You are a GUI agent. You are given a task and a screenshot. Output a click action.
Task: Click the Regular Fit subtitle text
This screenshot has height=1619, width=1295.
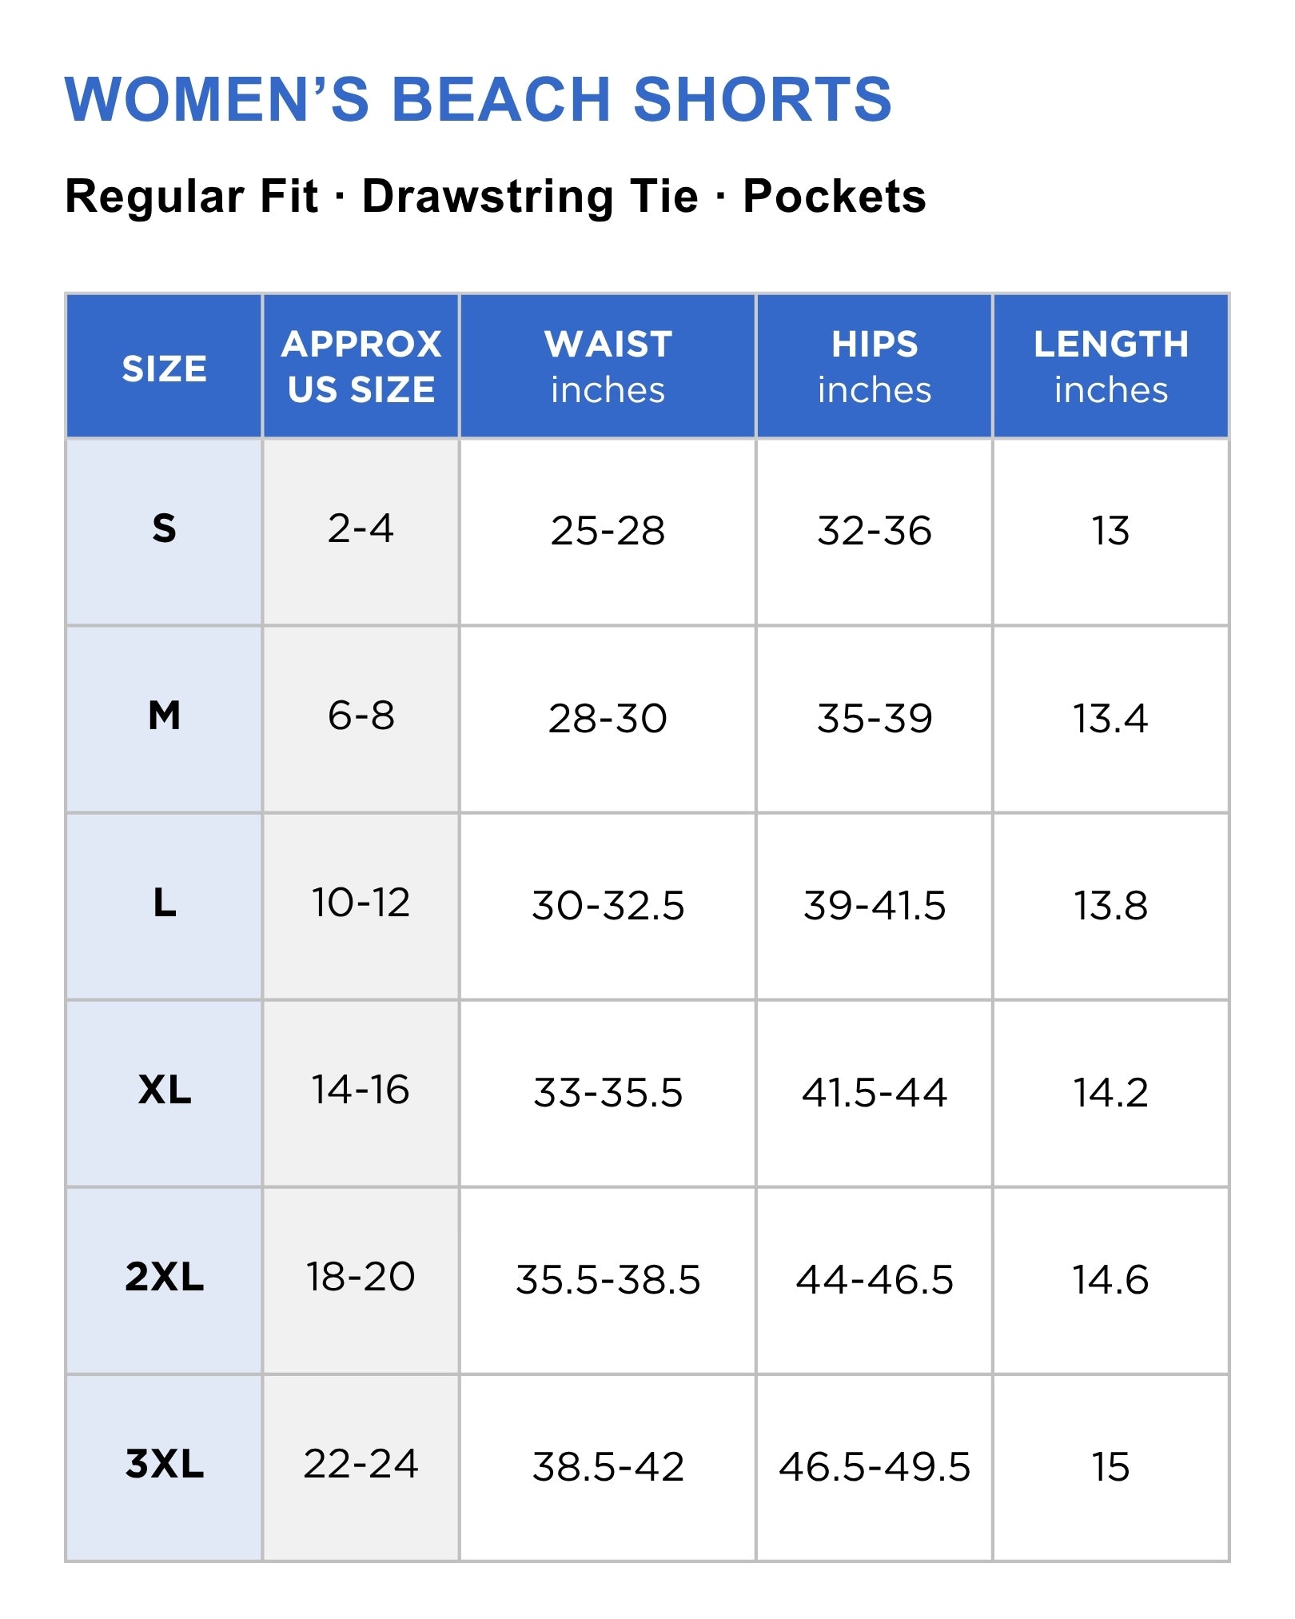pos(192,197)
